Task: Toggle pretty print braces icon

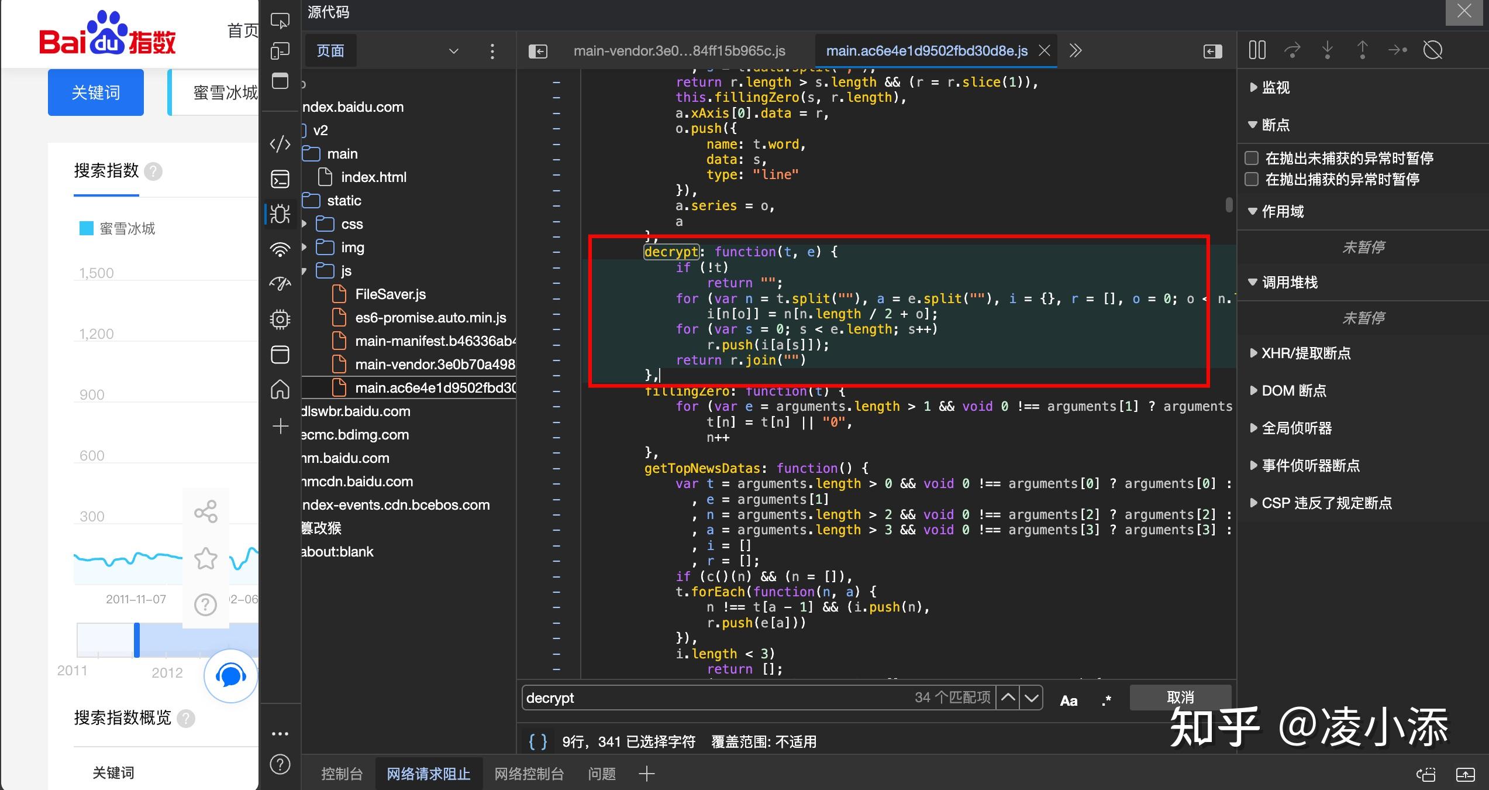Action: [x=538, y=741]
